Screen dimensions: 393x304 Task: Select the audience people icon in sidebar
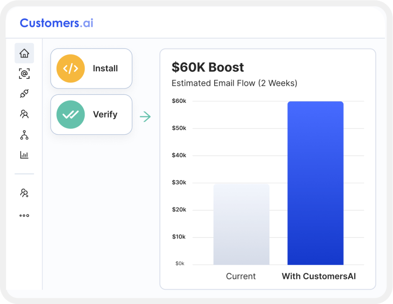(24, 114)
